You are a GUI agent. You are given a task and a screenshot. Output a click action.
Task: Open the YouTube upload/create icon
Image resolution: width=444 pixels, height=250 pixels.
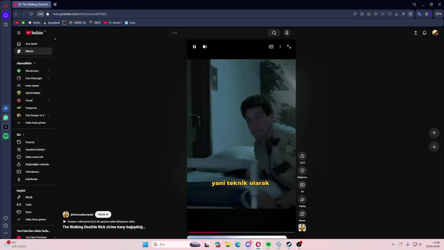tap(416, 33)
